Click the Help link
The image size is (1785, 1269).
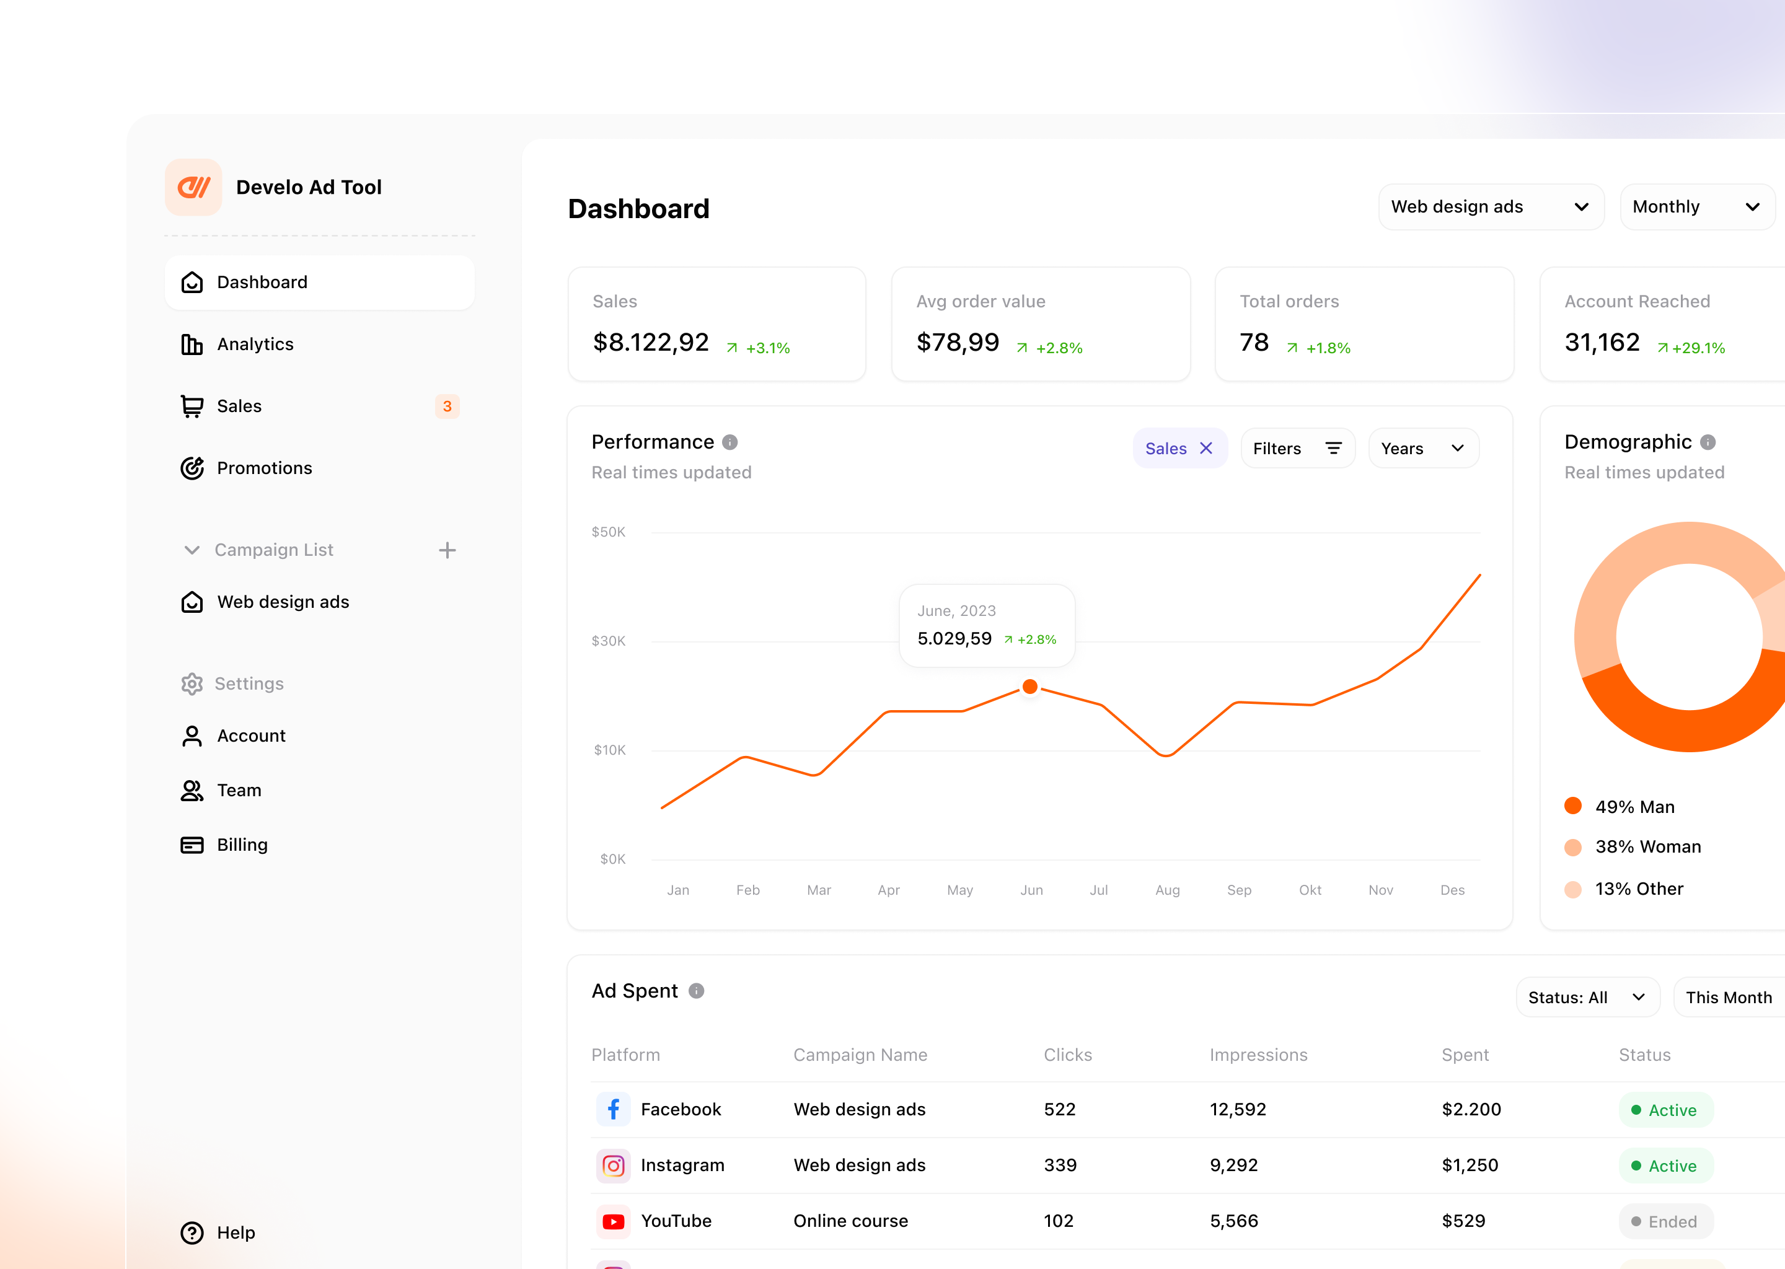(218, 1233)
